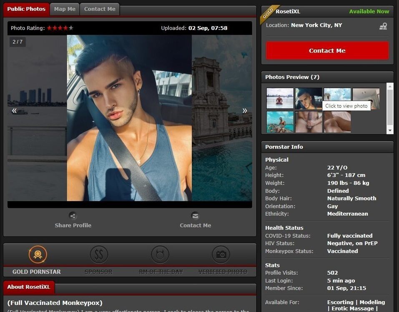The height and width of the screenshot is (312, 399).
Task: Open the first thumbnail in Photos Preview
Action: 280,98
